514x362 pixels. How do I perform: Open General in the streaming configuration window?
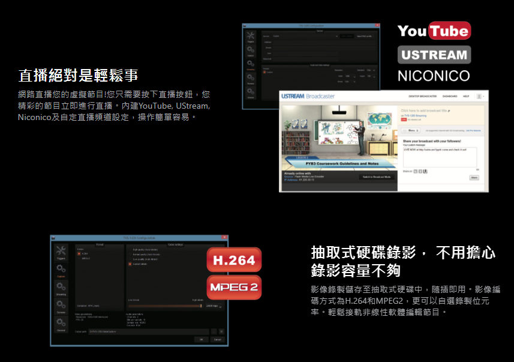click(x=251, y=92)
